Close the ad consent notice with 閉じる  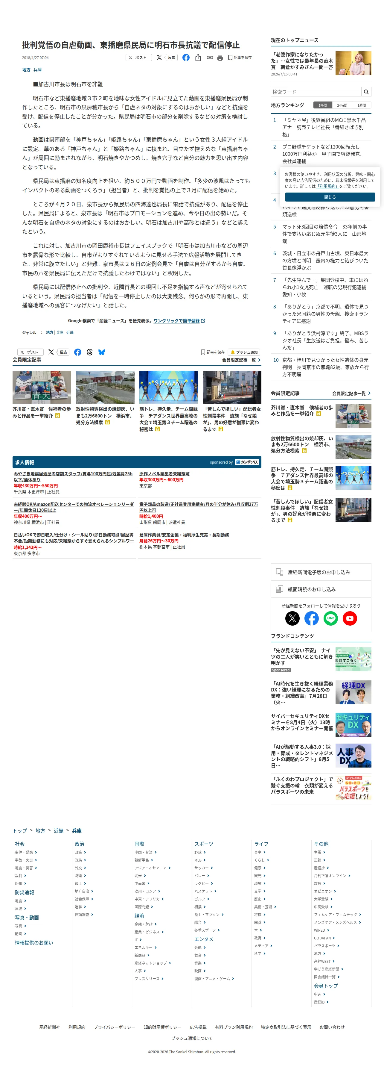tap(330, 197)
